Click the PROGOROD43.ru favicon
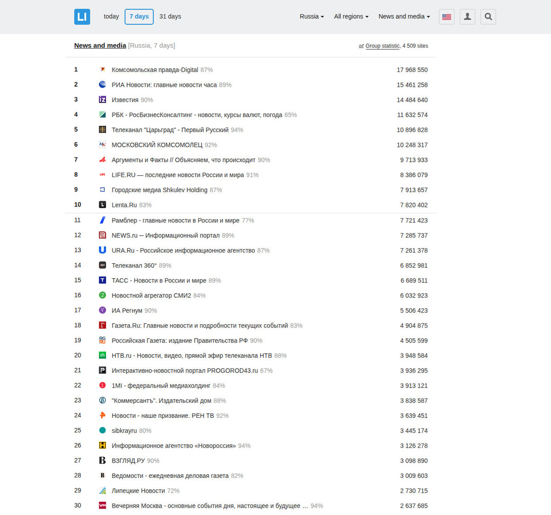This screenshot has width=551, height=515. (102, 370)
